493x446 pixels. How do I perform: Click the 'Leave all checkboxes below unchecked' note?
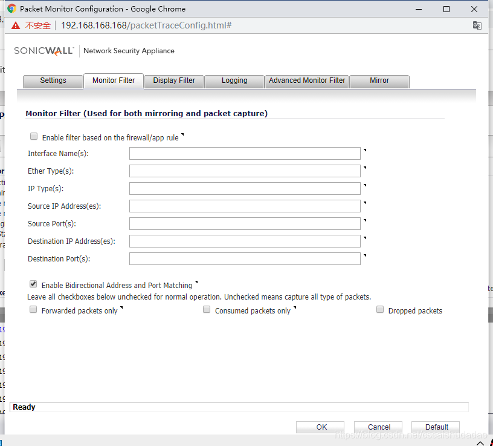tap(199, 297)
